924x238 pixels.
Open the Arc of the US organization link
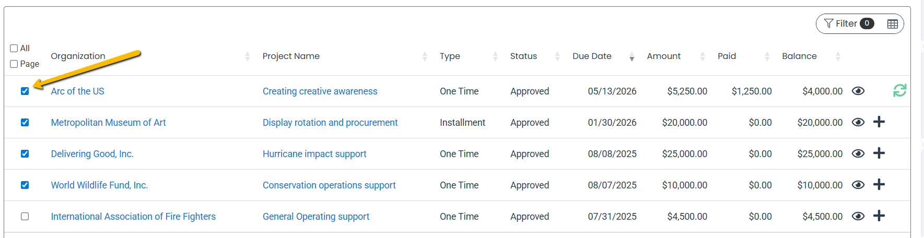click(77, 91)
